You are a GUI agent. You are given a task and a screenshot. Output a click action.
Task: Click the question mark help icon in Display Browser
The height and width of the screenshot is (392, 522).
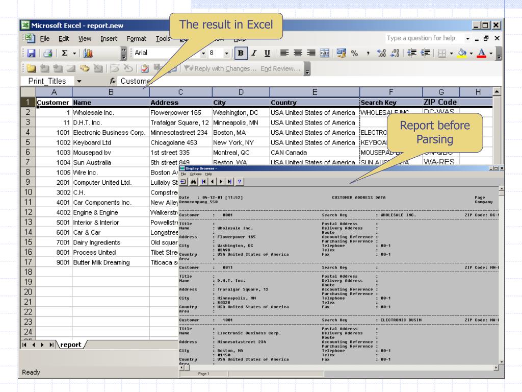coord(240,182)
